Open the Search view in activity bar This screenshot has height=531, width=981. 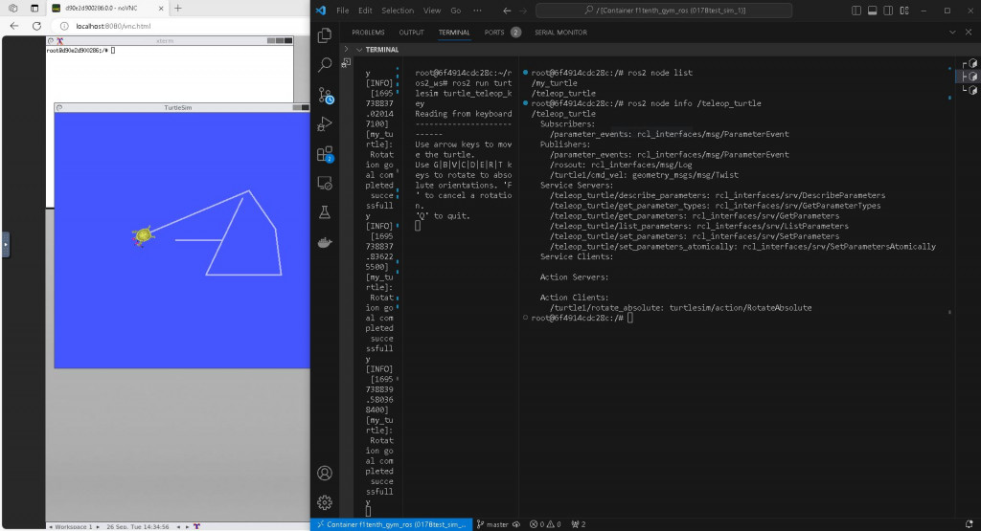click(325, 64)
